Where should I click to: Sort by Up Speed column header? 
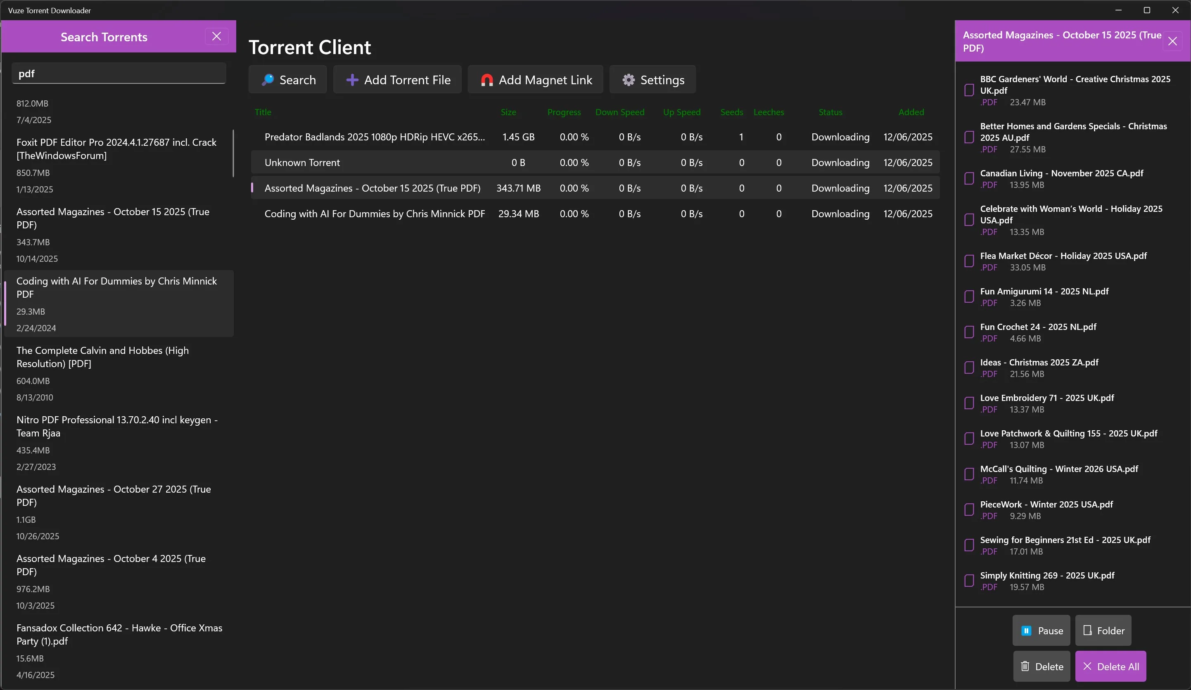pos(682,112)
